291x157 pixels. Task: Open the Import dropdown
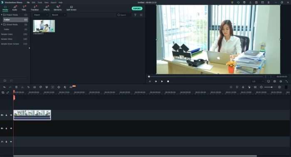point(41,15)
